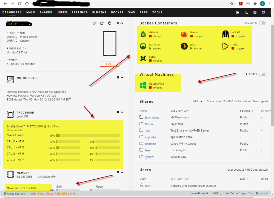274x198 pixels.
Task: Click Parity-Sync / Data-Rebuild status text
Action: click(x=52, y=194)
